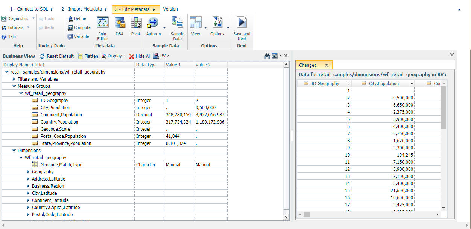Open the Sample Data viewer
Image resolution: width=471 pixels, height=229 pixels.
pyautogui.click(x=177, y=29)
